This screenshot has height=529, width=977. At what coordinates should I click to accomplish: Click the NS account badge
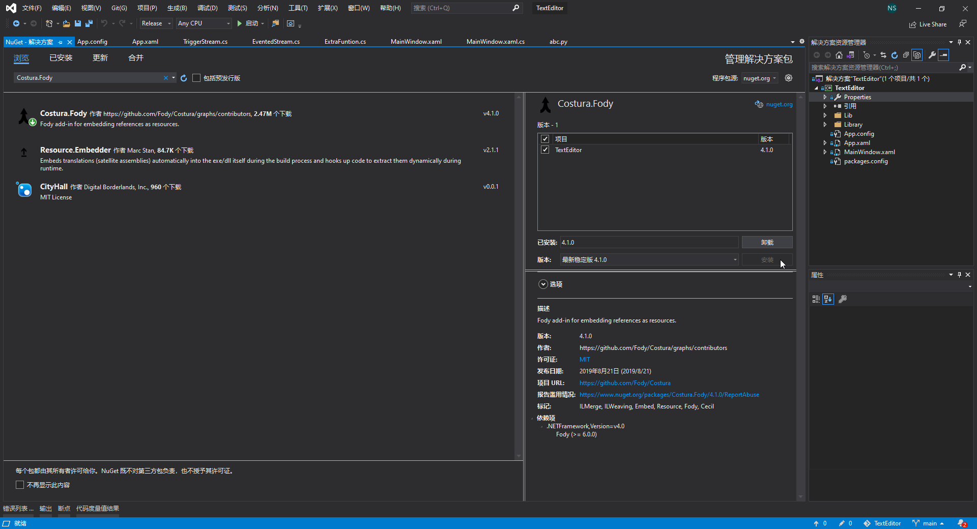click(892, 8)
